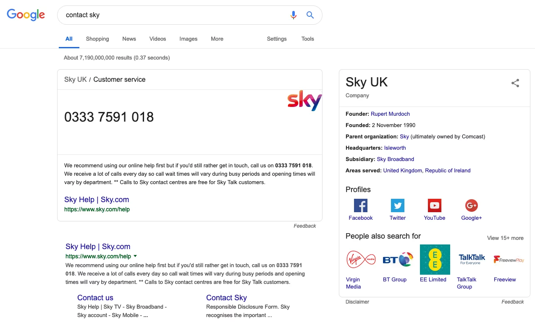Start voice search with the microphone icon
535x325 pixels.
pyautogui.click(x=294, y=15)
